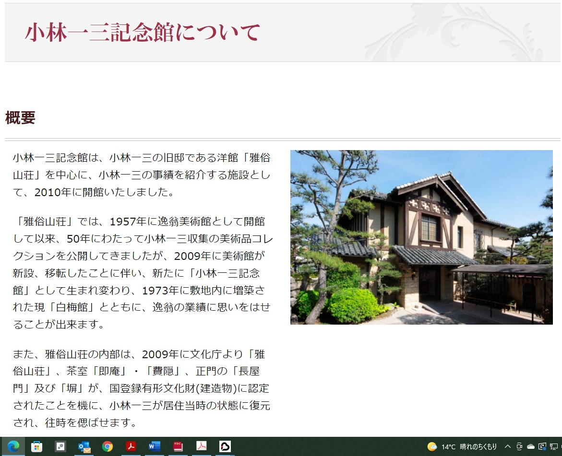The width and height of the screenshot is (562, 456).
Task: Open the red Adobe Acrobat taskbar icon
Action: pos(131,446)
